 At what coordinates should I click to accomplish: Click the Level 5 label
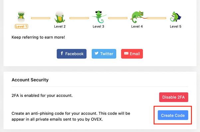point(175,26)
